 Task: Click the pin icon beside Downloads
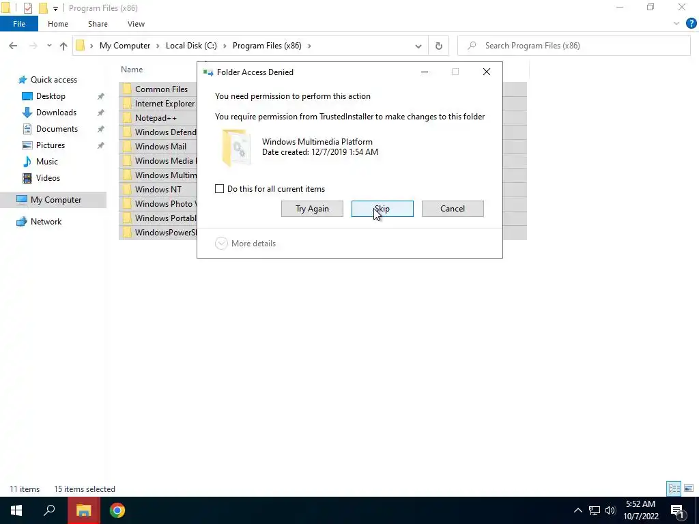(101, 113)
